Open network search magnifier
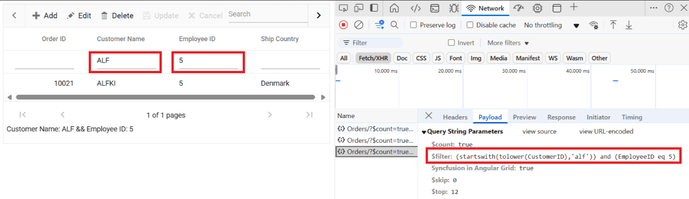The image size is (689, 199). coord(394,25)
